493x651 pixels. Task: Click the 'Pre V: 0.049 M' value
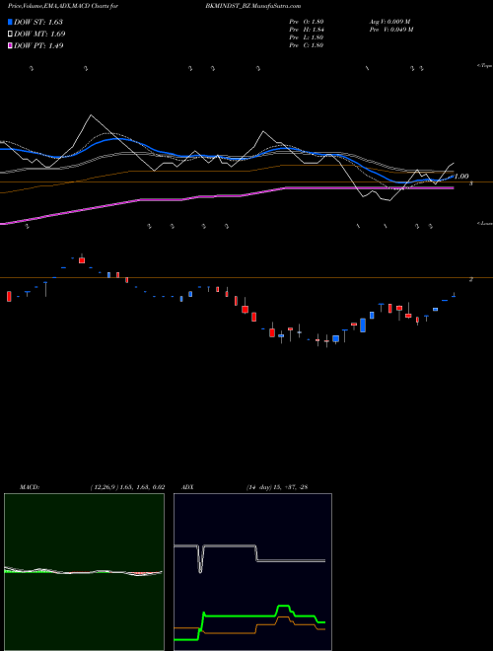click(390, 30)
